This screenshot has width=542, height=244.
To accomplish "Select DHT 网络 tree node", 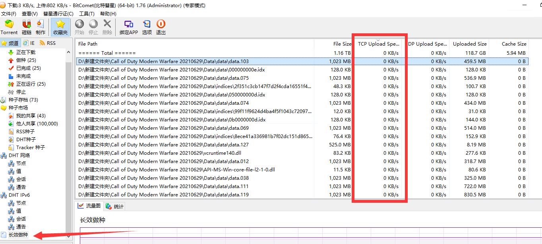I will [15, 156].
